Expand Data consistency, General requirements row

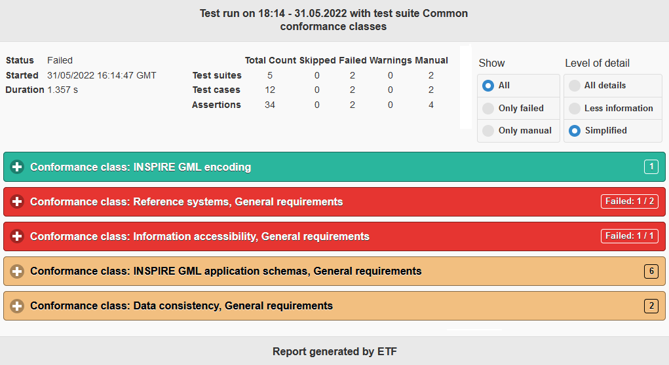click(x=334, y=305)
